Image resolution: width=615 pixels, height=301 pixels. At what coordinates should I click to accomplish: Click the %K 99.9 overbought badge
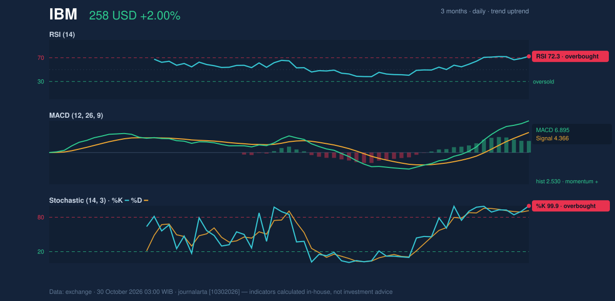pyautogui.click(x=570, y=206)
